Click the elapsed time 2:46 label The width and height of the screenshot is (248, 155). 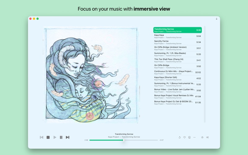86,140
